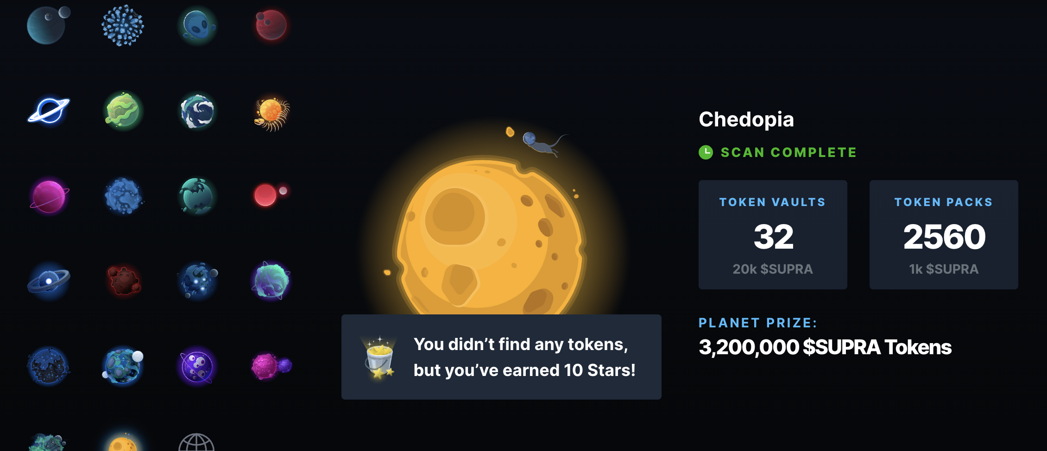This screenshot has height=451, width=1047.
Task: Click the large Chedopia cheese planet
Action: (x=489, y=236)
